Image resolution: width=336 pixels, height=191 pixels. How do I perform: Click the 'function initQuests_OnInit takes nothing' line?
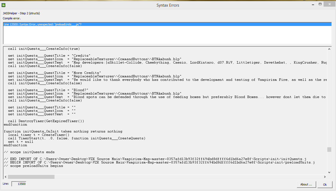(63, 131)
